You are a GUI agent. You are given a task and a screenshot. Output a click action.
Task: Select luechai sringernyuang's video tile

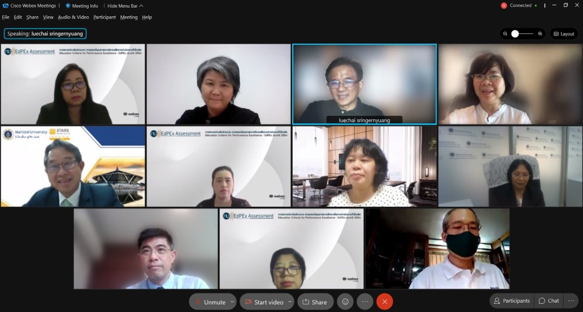(364, 84)
